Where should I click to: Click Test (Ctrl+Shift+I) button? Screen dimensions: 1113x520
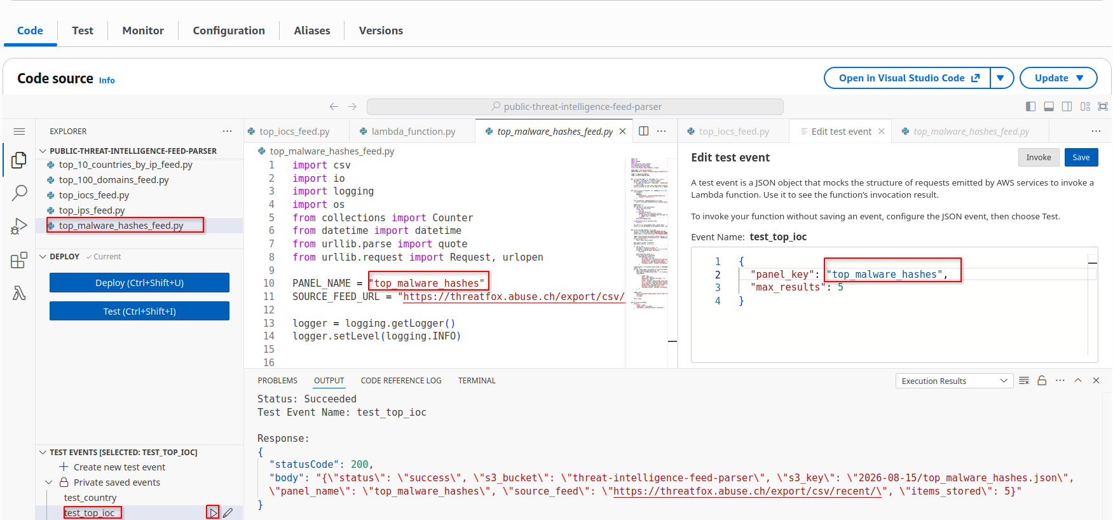pos(139,311)
